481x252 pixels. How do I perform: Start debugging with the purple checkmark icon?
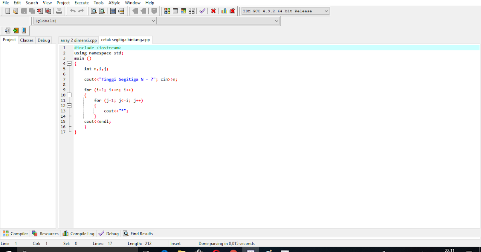[x=202, y=11]
